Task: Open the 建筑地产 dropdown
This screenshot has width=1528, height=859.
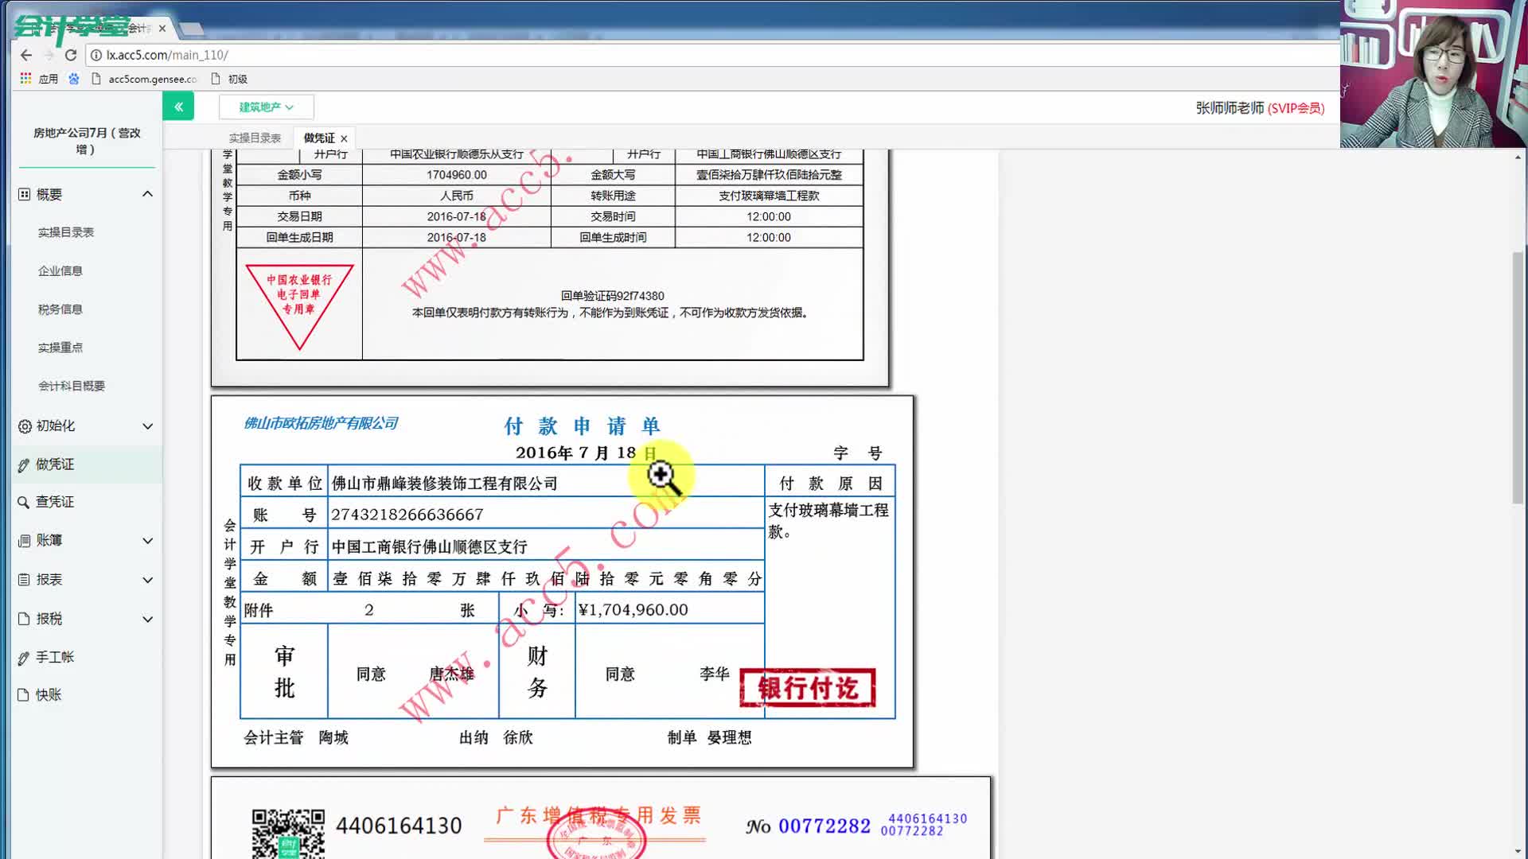Action: (x=266, y=107)
